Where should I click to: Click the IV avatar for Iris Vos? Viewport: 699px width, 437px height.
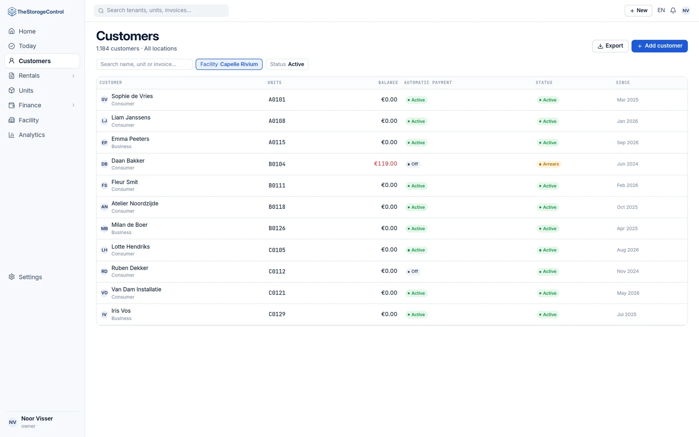tap(104, 314)
